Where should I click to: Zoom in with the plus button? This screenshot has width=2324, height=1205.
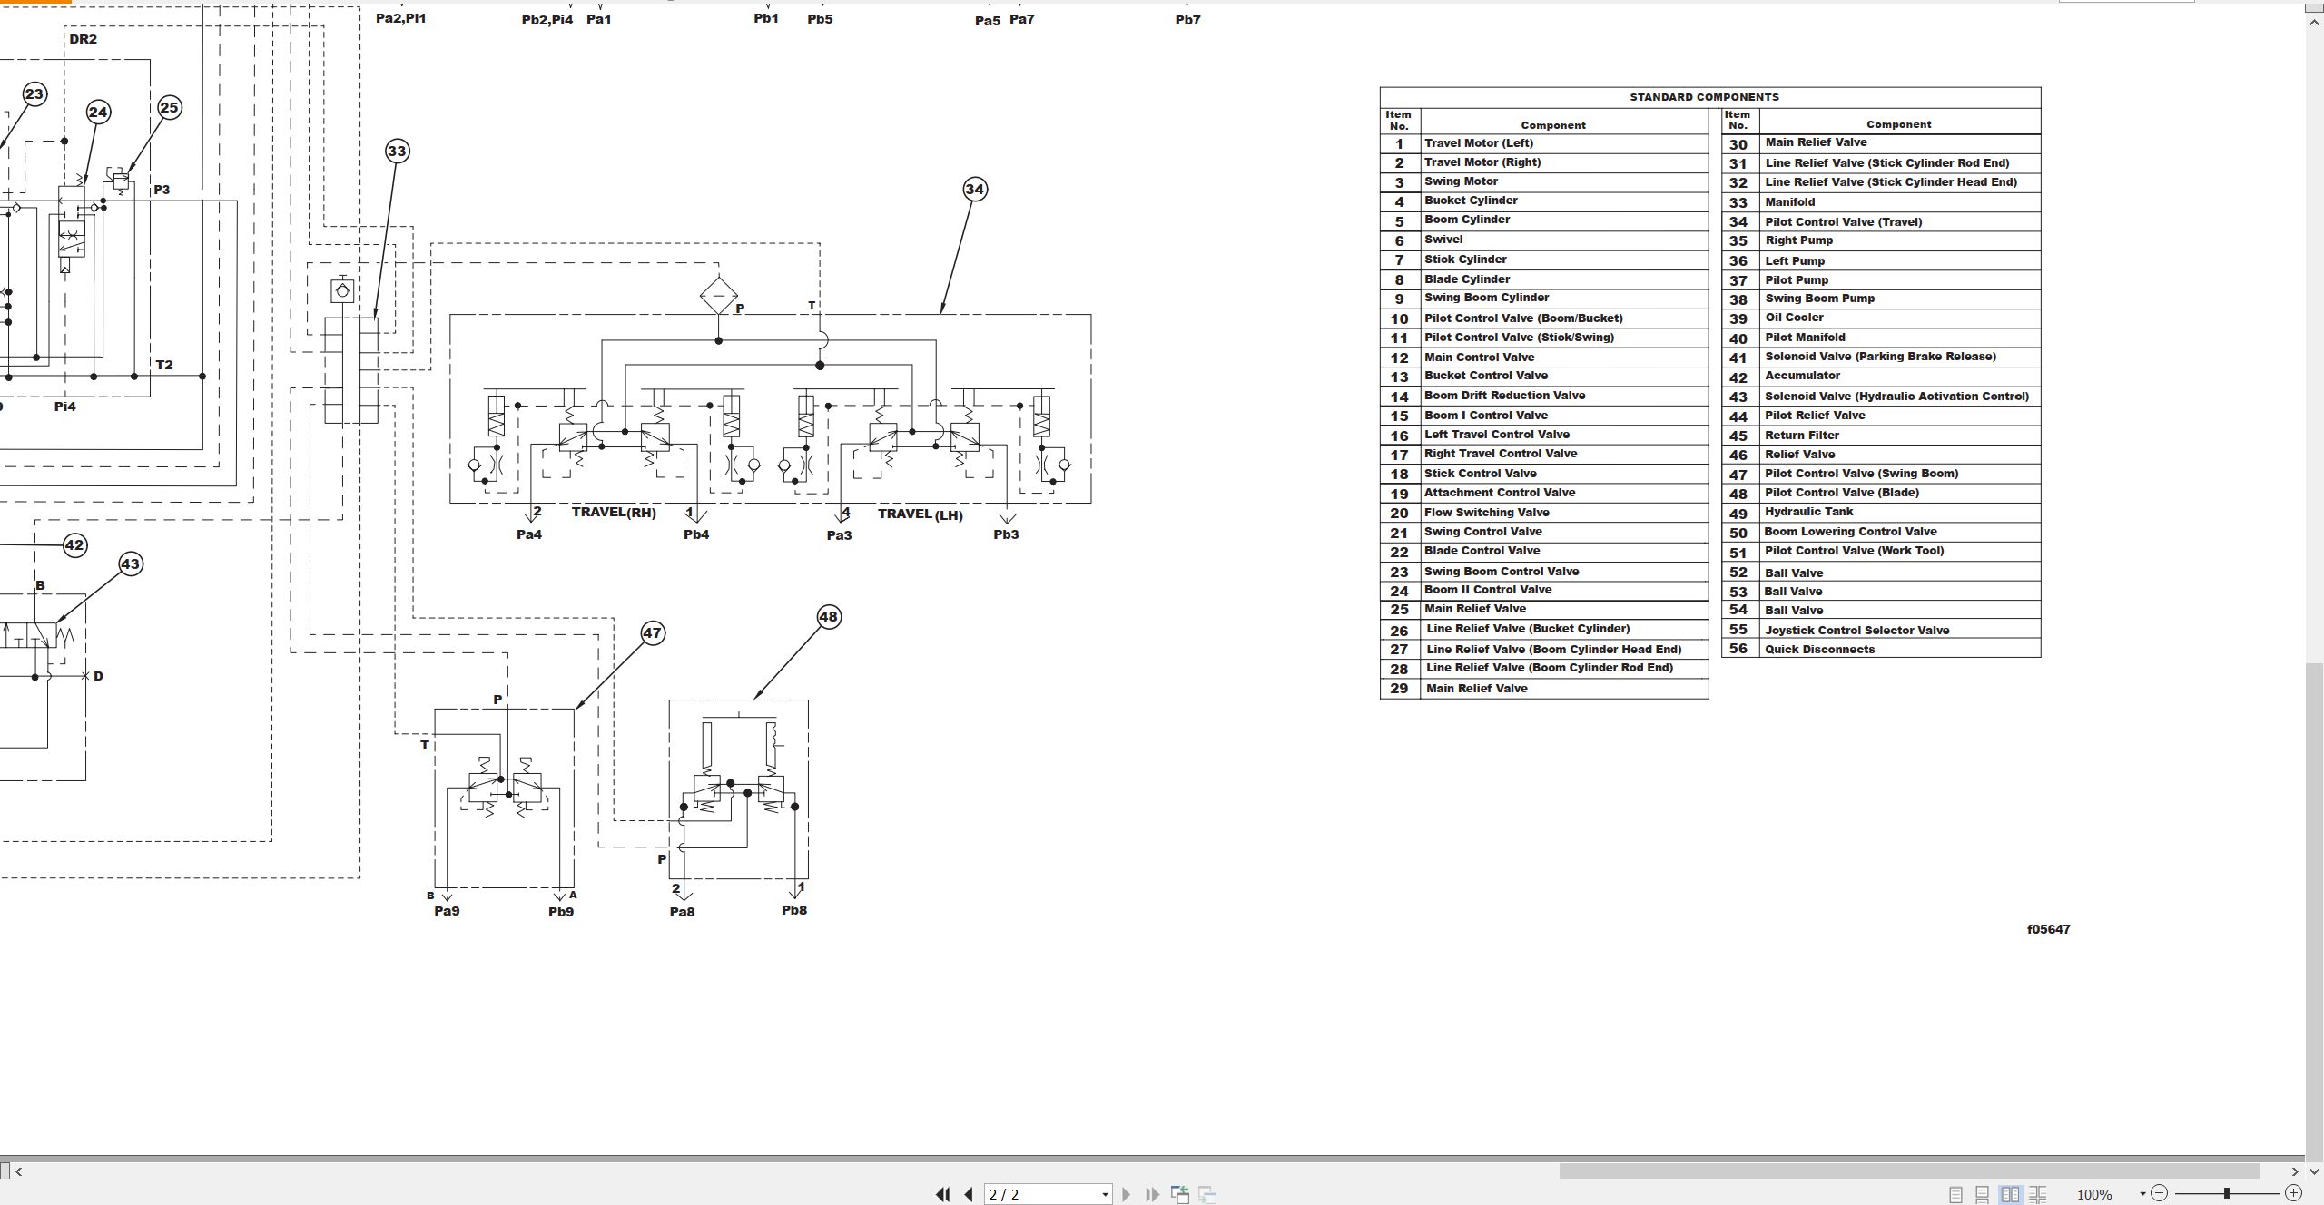[2293, 1193]
